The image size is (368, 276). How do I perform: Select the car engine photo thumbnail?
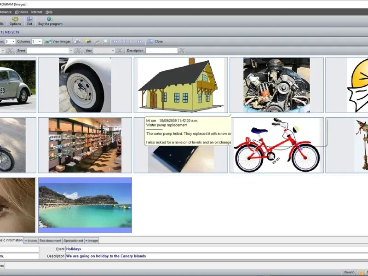coord(276,85)
